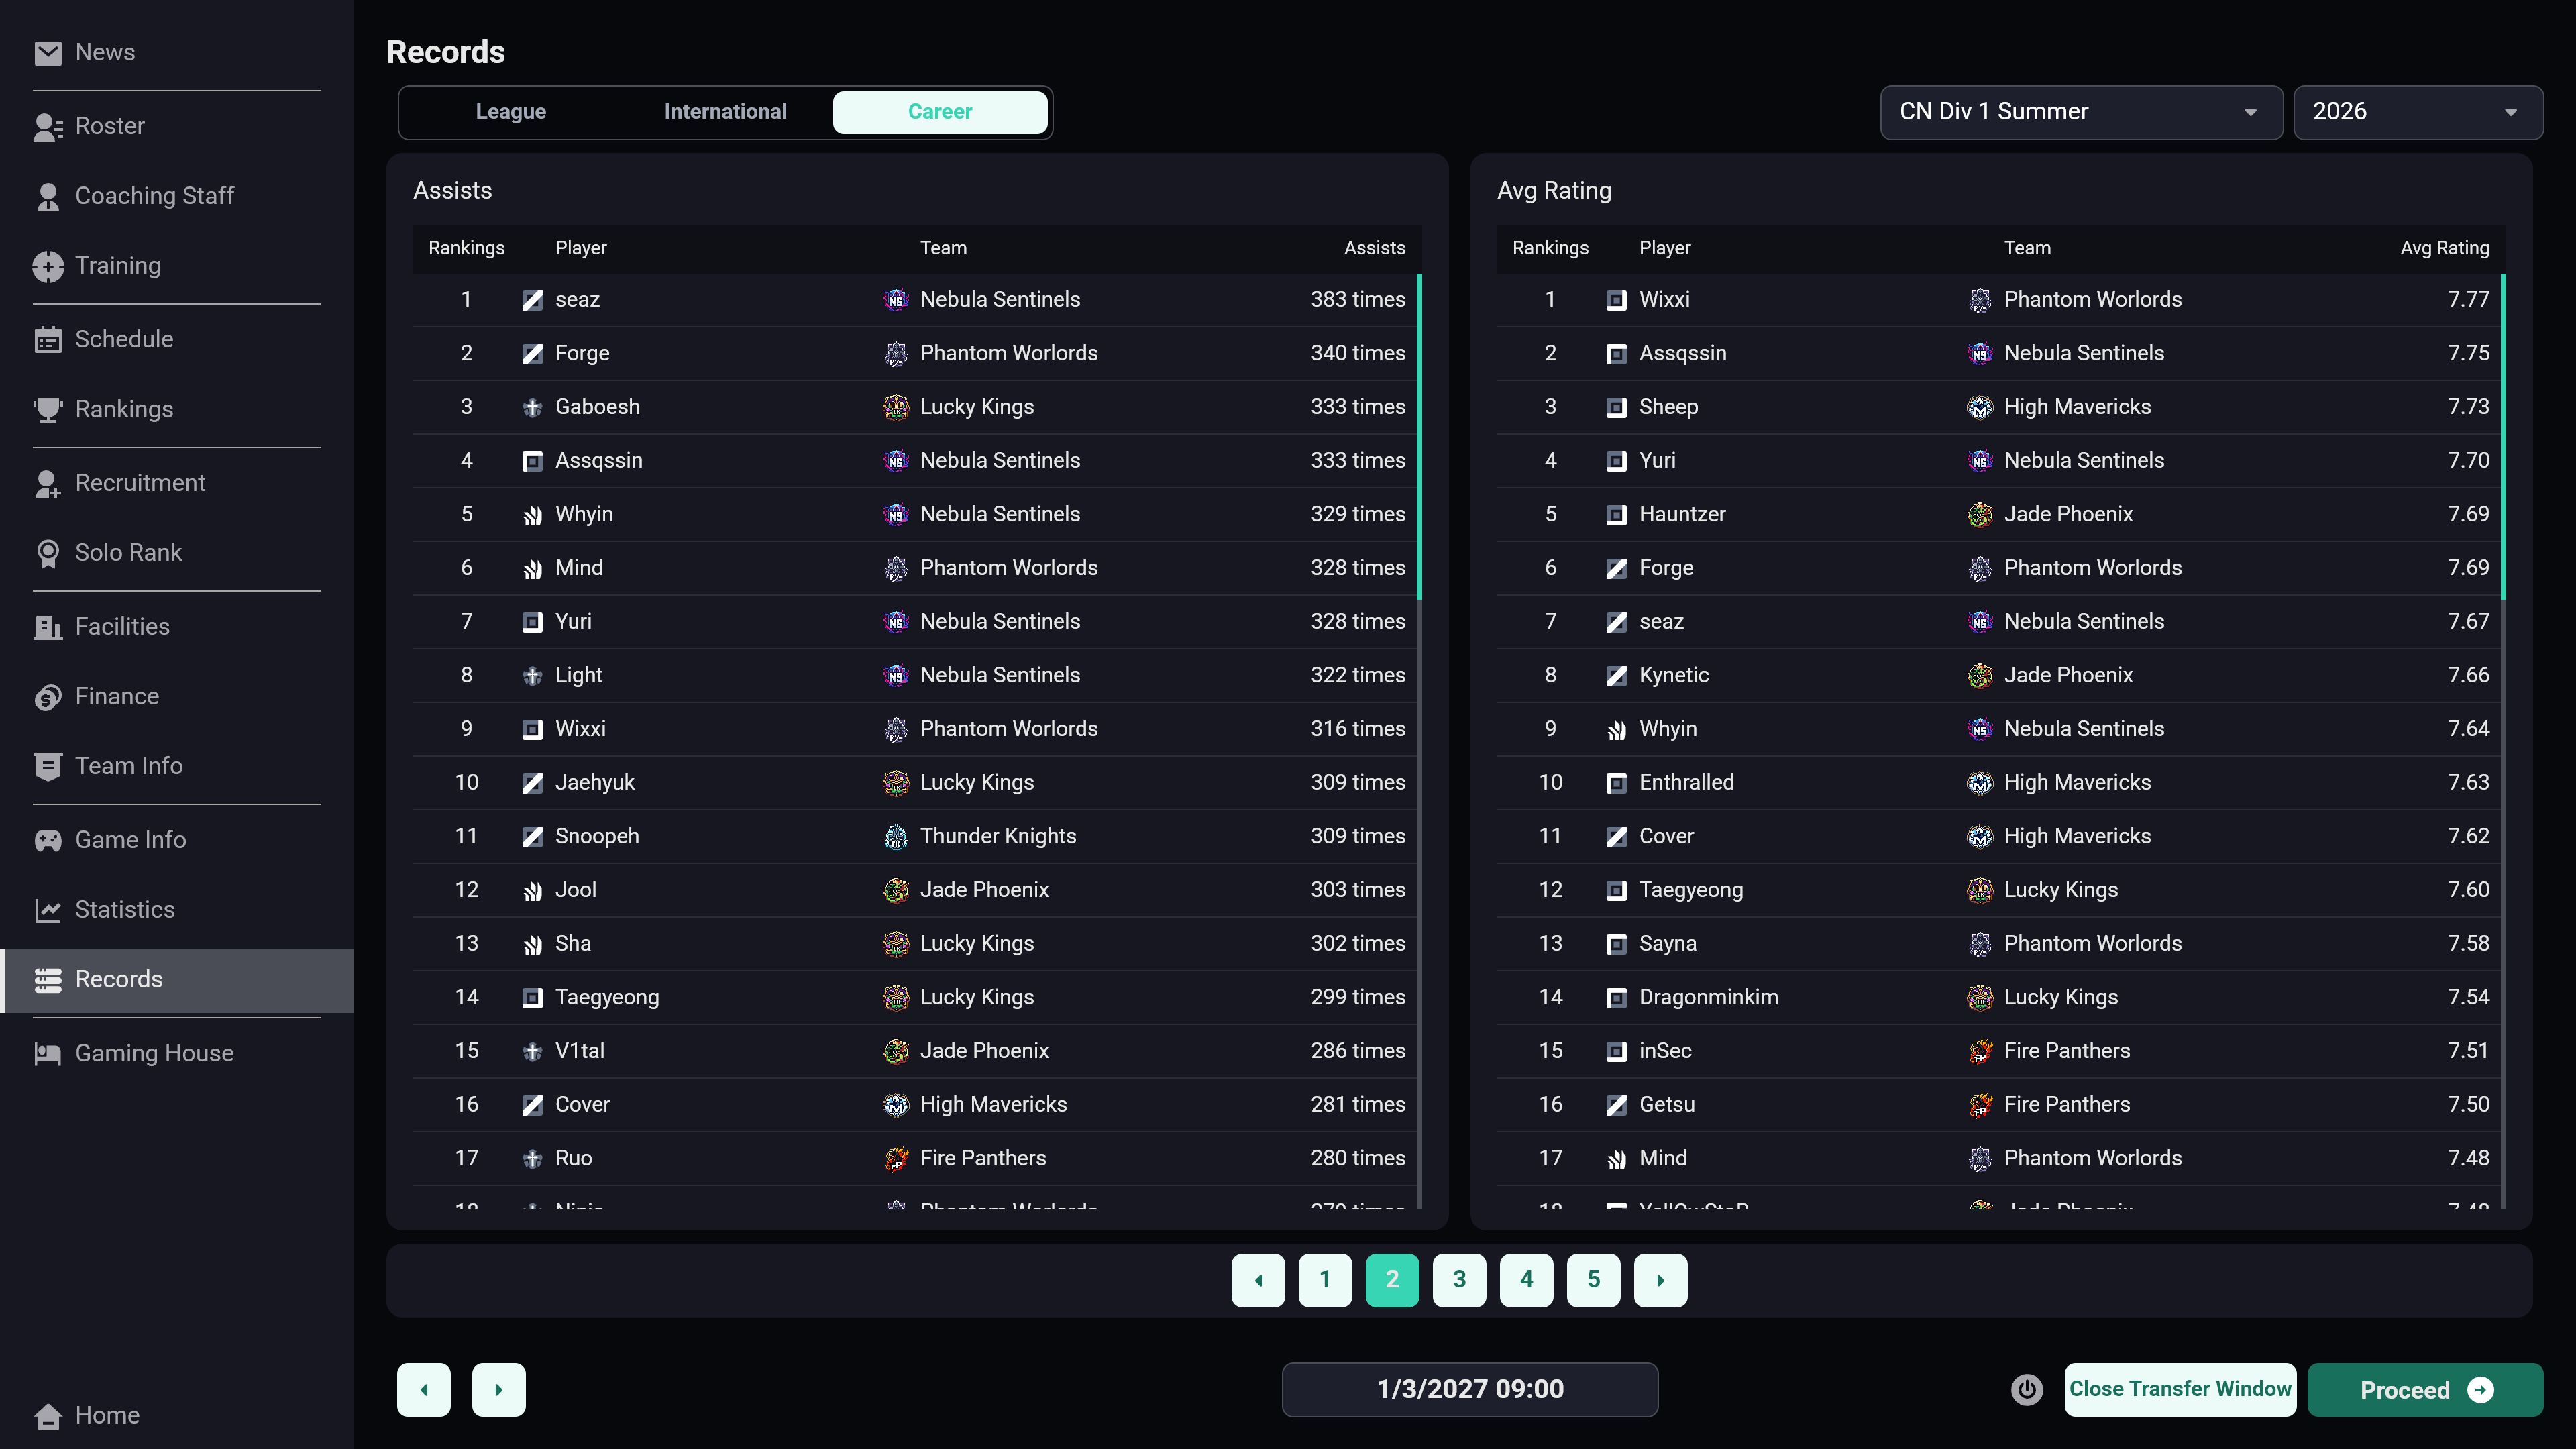Click the power icon near Close Transfer Window
This screenshot has height=1449, width=2576.
[x=2026, y=1389]
